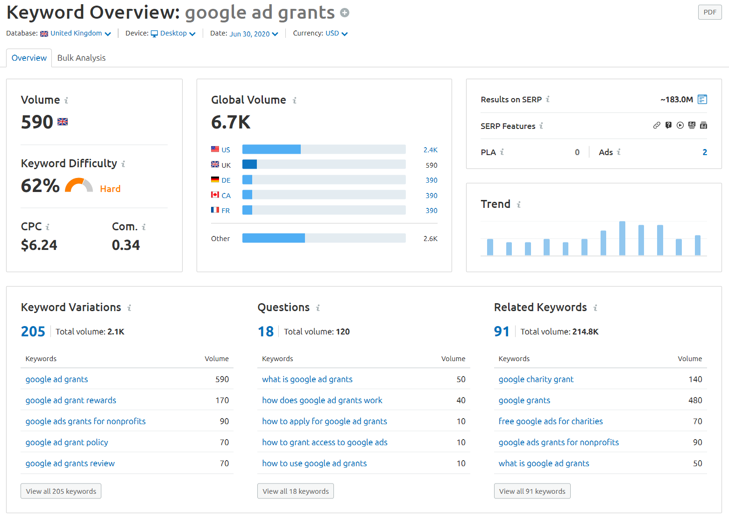Image resolution: width=729 pixels, height=519 pixels.
Task: Click the CPC info icon
Action: [48, 227]
